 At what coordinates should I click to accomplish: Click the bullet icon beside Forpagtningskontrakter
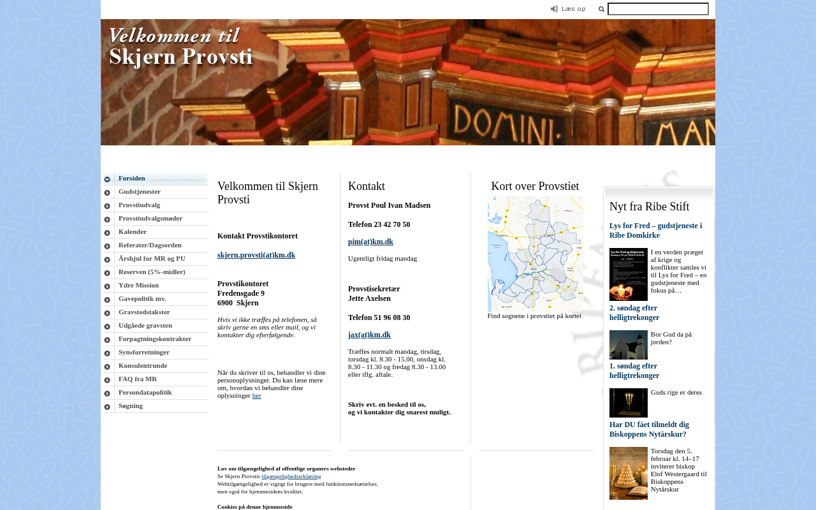point(107,340)
